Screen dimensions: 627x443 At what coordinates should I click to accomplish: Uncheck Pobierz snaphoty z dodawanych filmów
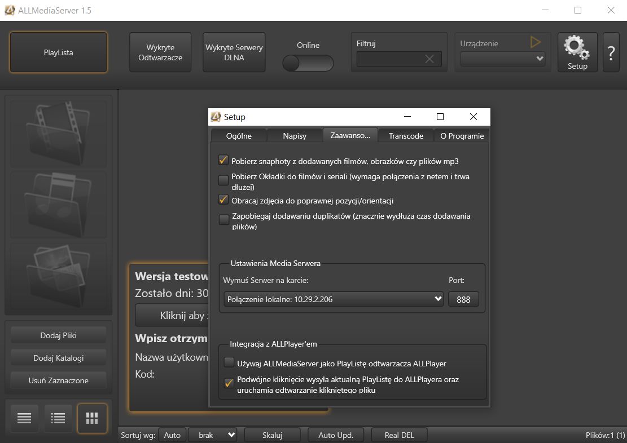tap(223, 161)
